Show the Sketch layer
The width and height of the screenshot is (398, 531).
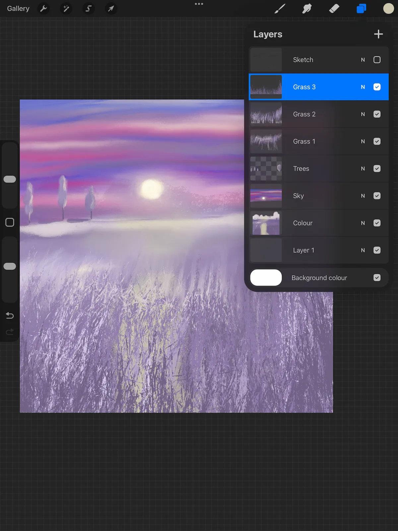[377, 60]
